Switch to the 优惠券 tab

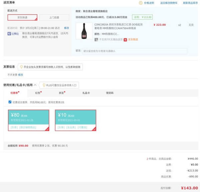point(15,93)
